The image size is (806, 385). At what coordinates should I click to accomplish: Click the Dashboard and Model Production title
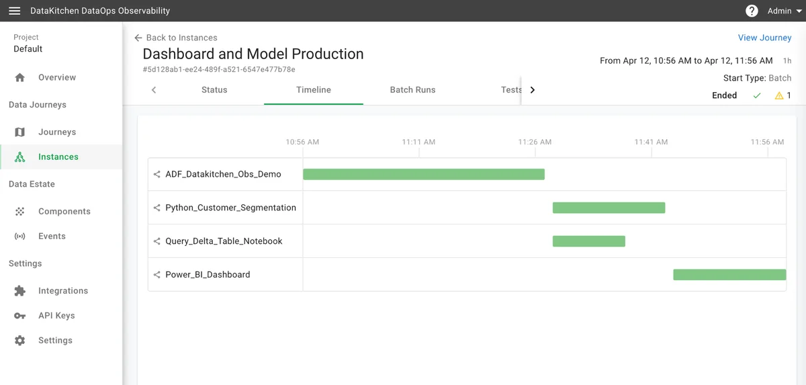pyautogui.click(x=253, y=54)
